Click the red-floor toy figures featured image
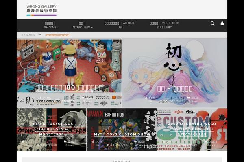 (69, 65)
